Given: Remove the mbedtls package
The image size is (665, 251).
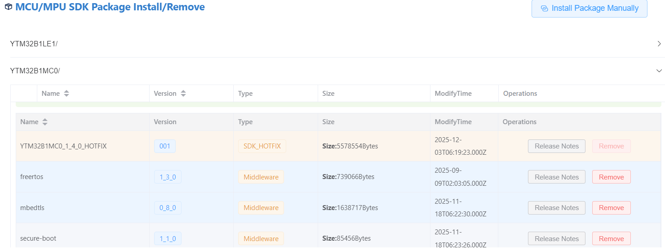Looking at the screenshot, I should click(612, 208).
